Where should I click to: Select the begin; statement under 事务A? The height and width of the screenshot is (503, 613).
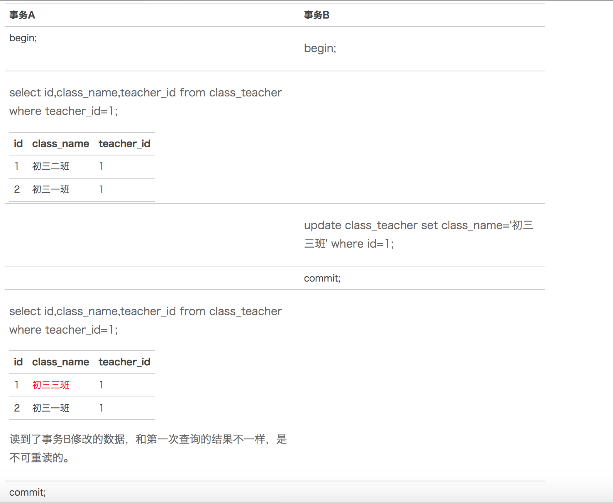click(x=23, y=38)
